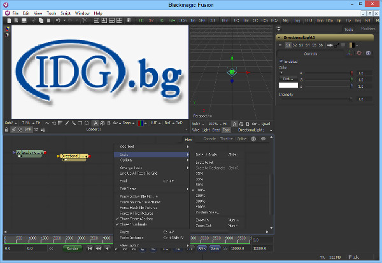Toggle Fast mode in 3D viewer
Screen dimensions: 382x263
tap(226, 130)
